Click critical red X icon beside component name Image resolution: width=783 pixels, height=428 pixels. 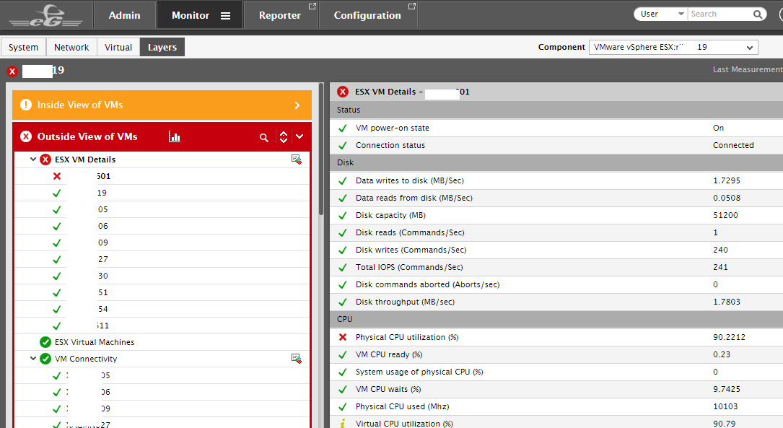[12, 71]
